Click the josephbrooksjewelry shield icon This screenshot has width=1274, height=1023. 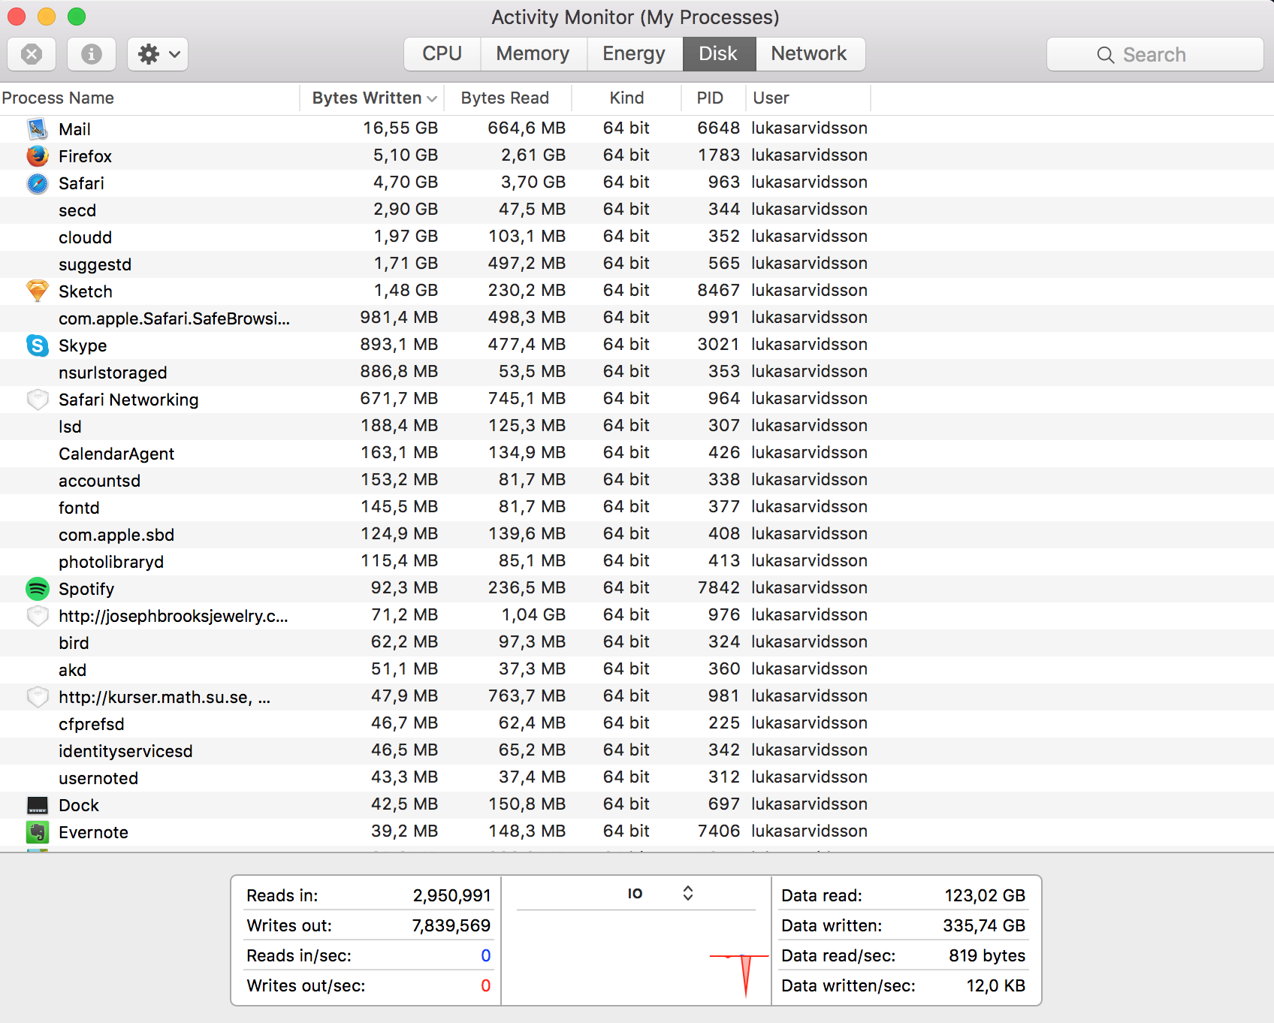click(38, 615)
